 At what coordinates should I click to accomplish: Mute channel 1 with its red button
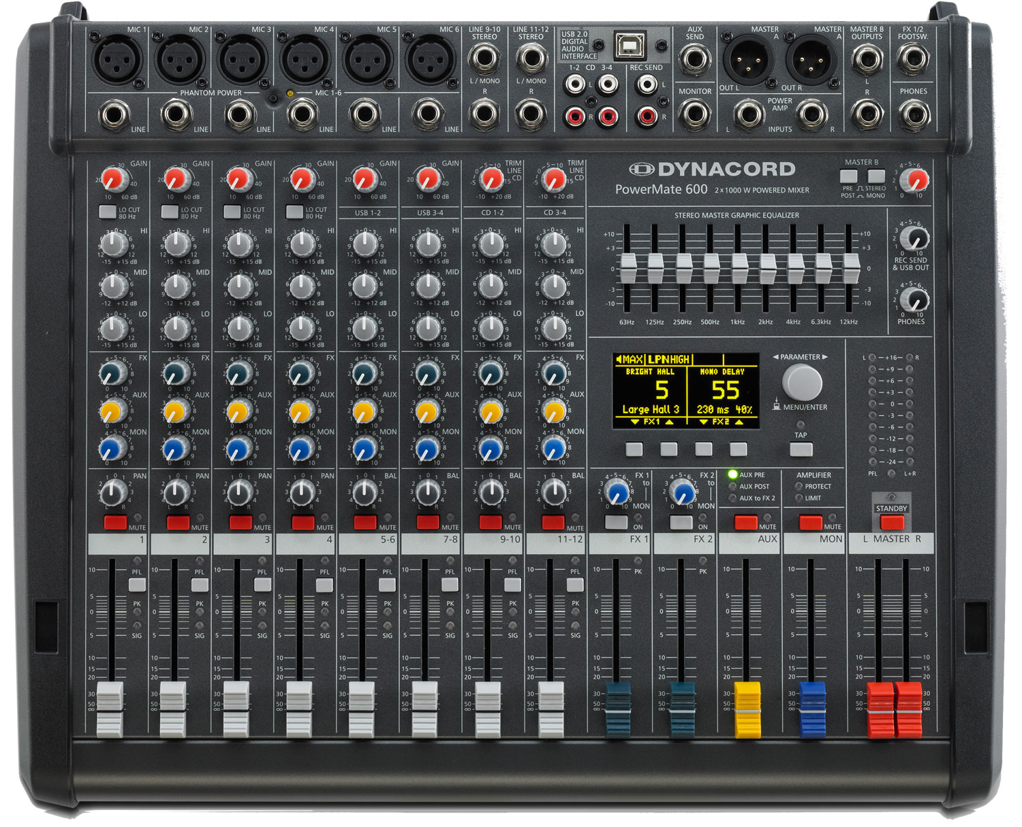pyautogui.click(x=115, y=523)
